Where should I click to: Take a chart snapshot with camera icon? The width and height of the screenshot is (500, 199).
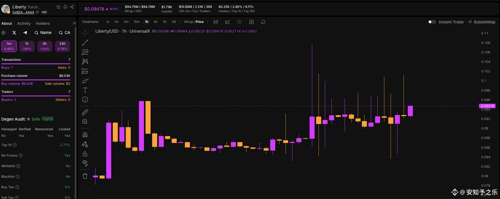(251, 22)
